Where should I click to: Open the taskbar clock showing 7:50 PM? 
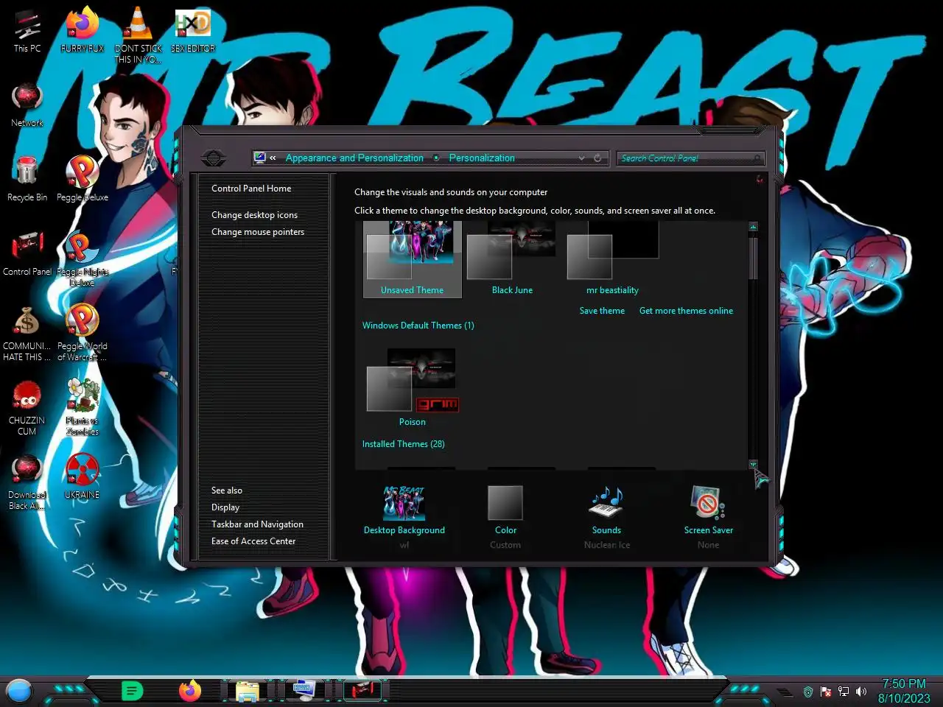click(904, 691)
